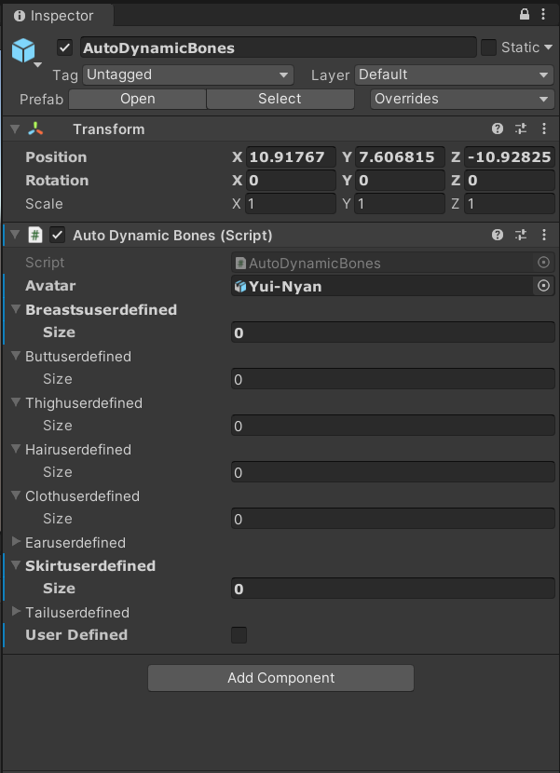Enable the Static checkbox
The image size is (560, 773).
click(x=488, y=47)
